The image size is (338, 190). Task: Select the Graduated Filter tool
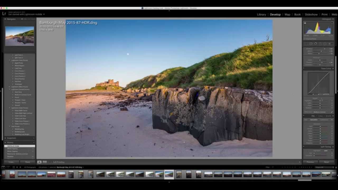(x=320, y=44)
